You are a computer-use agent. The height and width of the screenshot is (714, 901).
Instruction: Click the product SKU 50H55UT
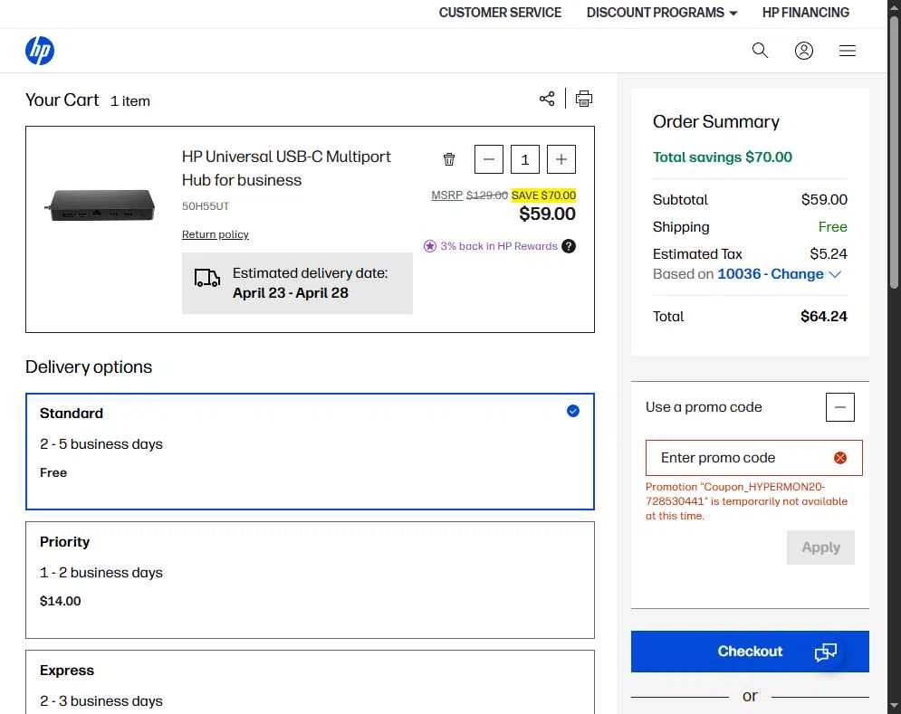(206, 206)
